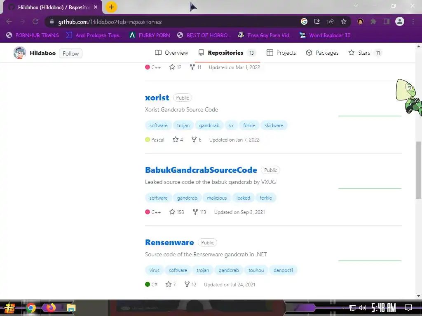
Task: Click C++ color dot under BabukGandcrabSourceCode
Action: pyautogui.click(x=148, y=212)
